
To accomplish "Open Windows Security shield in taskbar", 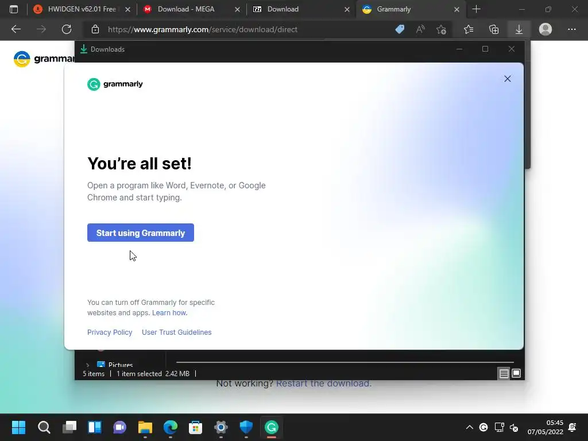I will [246, 427].
